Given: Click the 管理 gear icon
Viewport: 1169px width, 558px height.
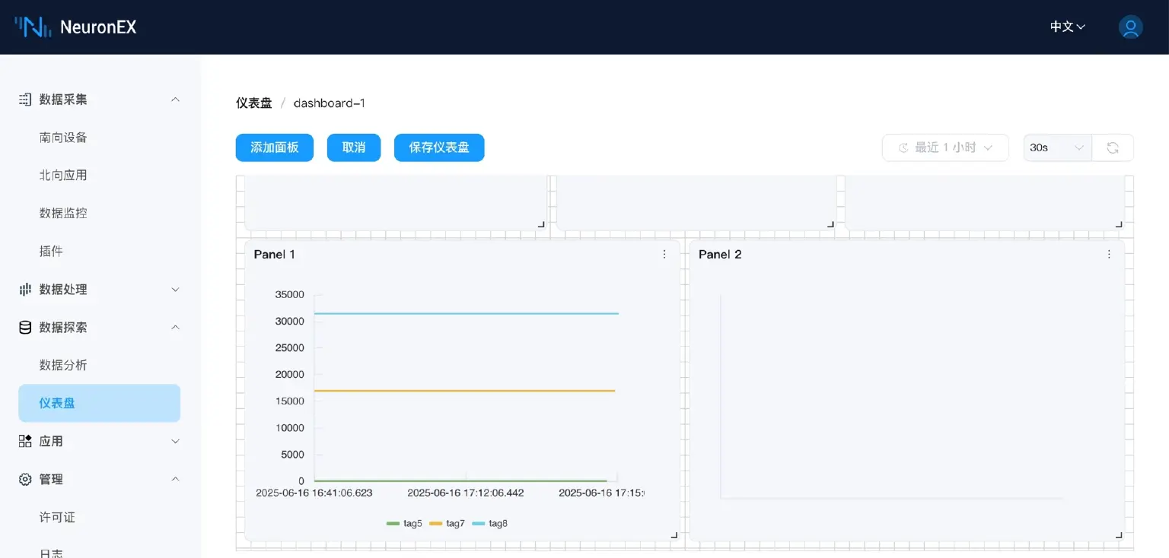Looking at the screenshot, I should pos(25,479).
